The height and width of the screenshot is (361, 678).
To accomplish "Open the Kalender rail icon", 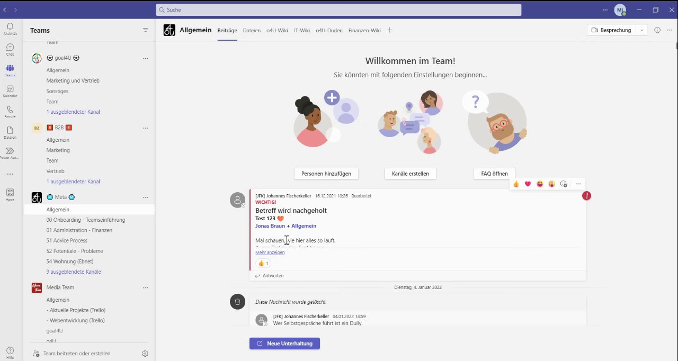I will (x=10, y=91).
